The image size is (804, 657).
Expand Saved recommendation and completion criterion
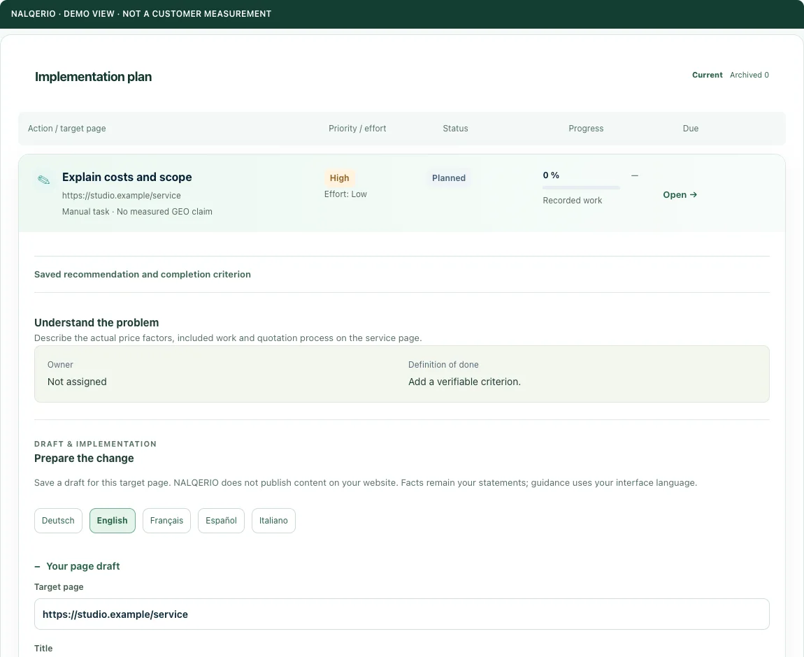point(143,274)
